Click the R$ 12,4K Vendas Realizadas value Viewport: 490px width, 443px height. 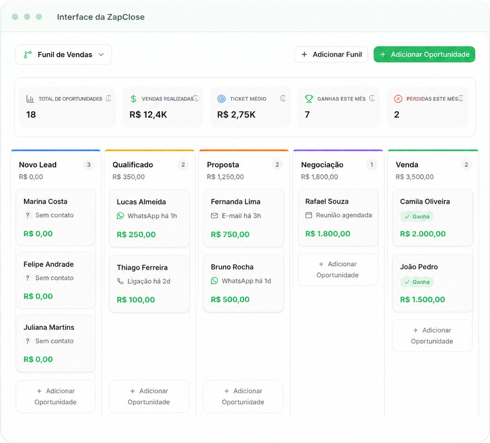[148, 115]
